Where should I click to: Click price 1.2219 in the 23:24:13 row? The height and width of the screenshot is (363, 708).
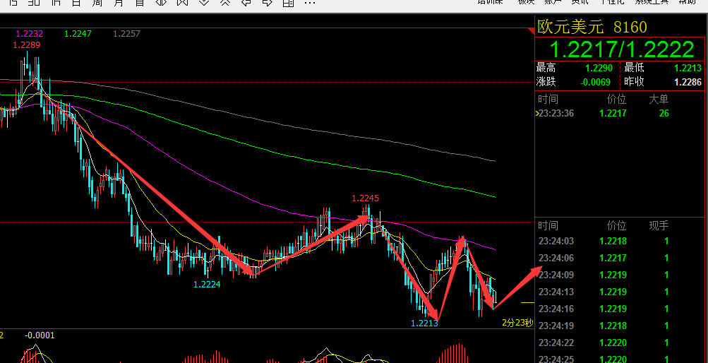coord(613,292)
